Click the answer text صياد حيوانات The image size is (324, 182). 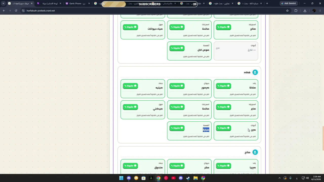155,29
